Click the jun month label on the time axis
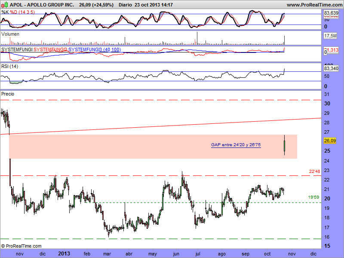Screen dimensions: 344x258 tap(176, 254)
